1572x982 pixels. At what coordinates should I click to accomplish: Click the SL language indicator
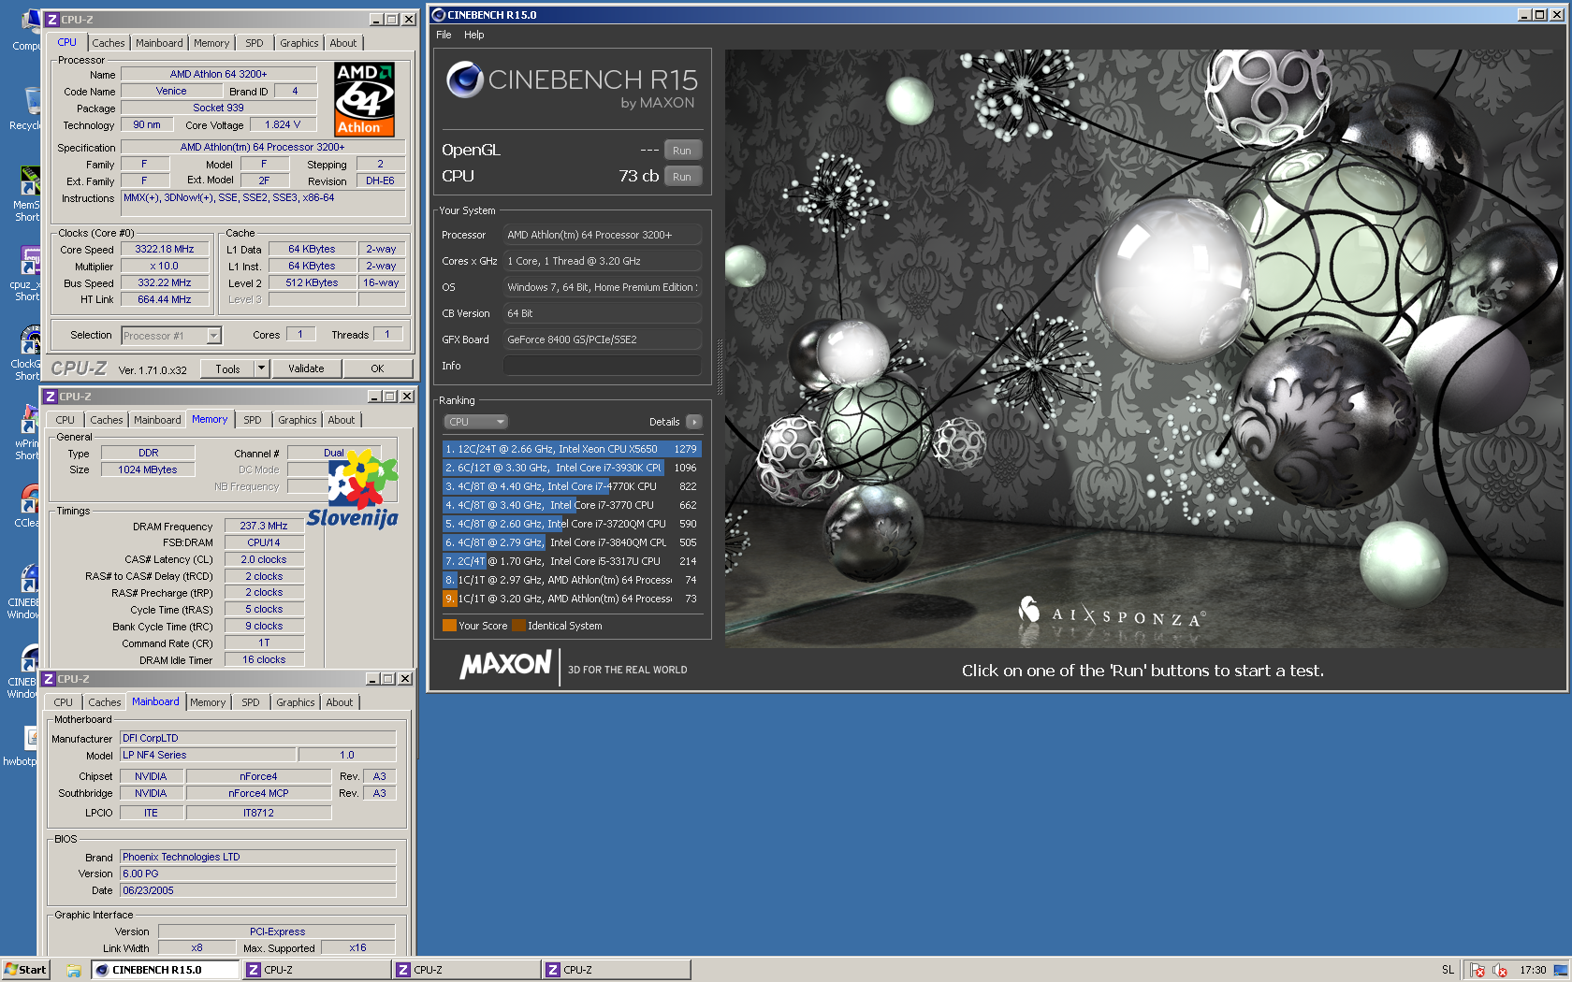click(x=1448, y=970)
